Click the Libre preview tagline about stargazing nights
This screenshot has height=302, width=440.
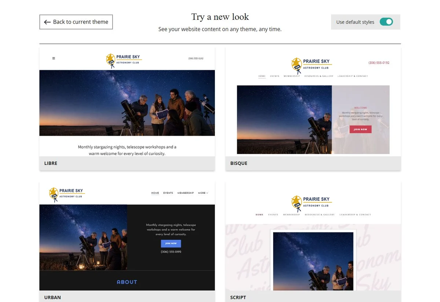pos(127,150)
